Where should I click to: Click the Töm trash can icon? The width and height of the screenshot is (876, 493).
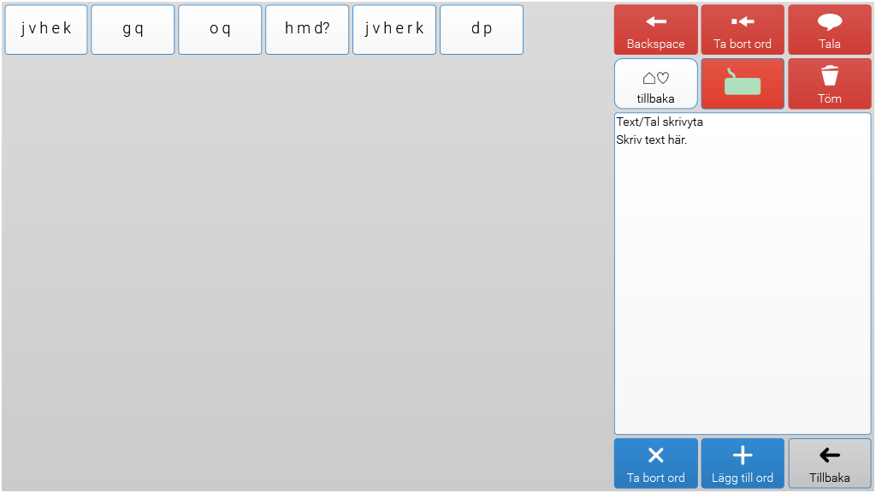pos(829,76)
